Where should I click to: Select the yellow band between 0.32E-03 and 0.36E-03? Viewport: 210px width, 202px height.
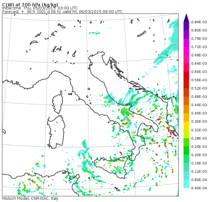tap(186, 126)
